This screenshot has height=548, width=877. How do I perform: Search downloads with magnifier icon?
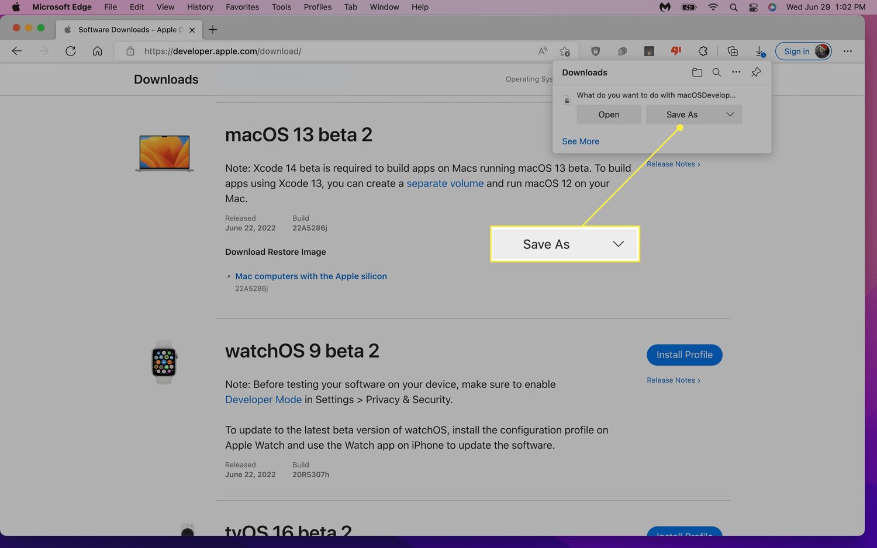716,72
